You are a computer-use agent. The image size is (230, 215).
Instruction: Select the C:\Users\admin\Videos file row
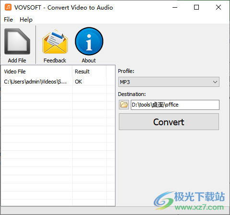click(58, 82)
